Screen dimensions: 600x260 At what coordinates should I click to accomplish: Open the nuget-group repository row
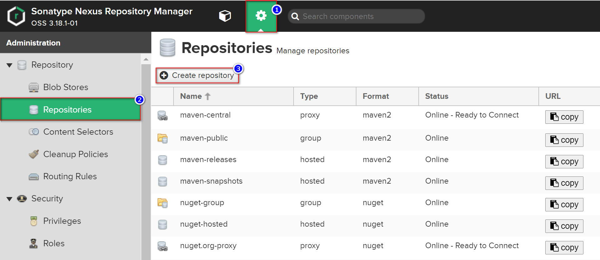click(376, 204)
